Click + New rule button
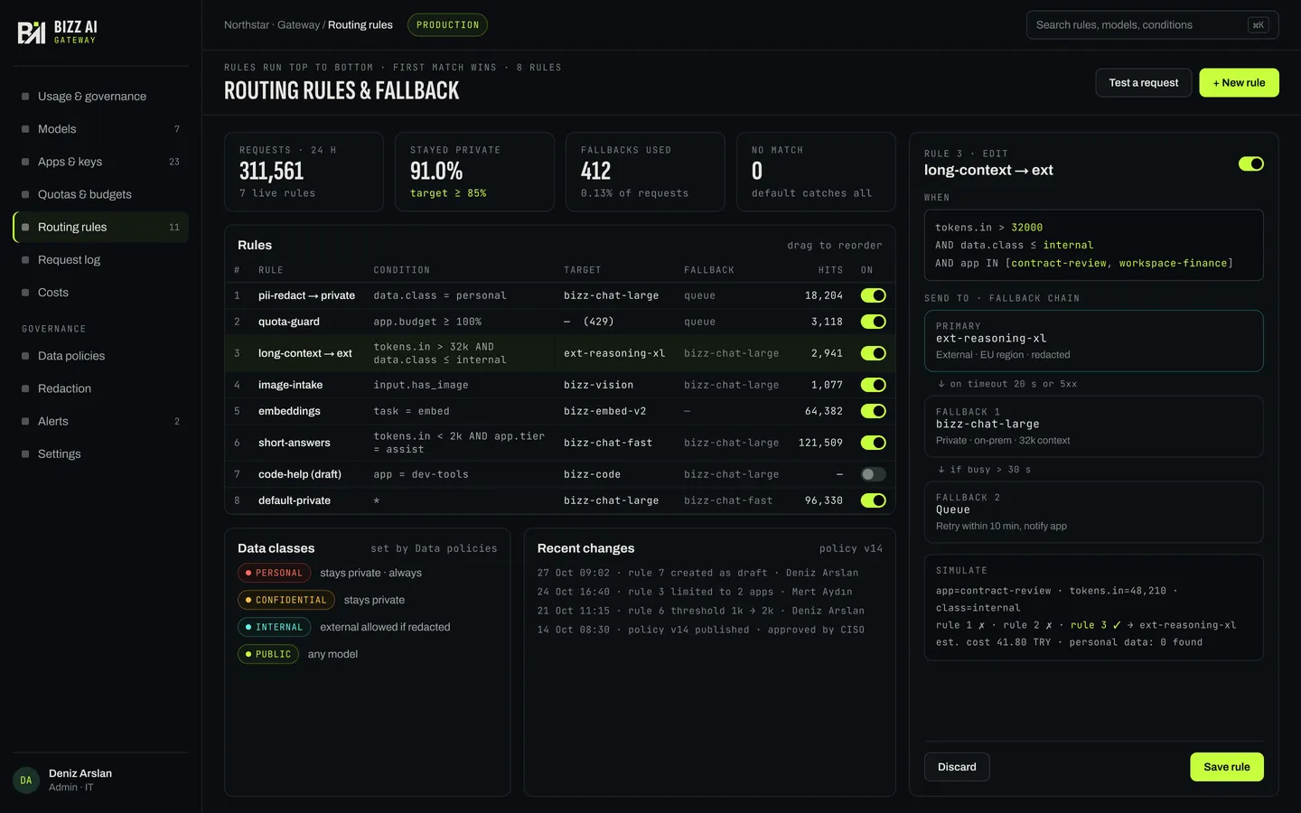The height and width of the screenshot is (813, 1301). (x=1239, y=82)
